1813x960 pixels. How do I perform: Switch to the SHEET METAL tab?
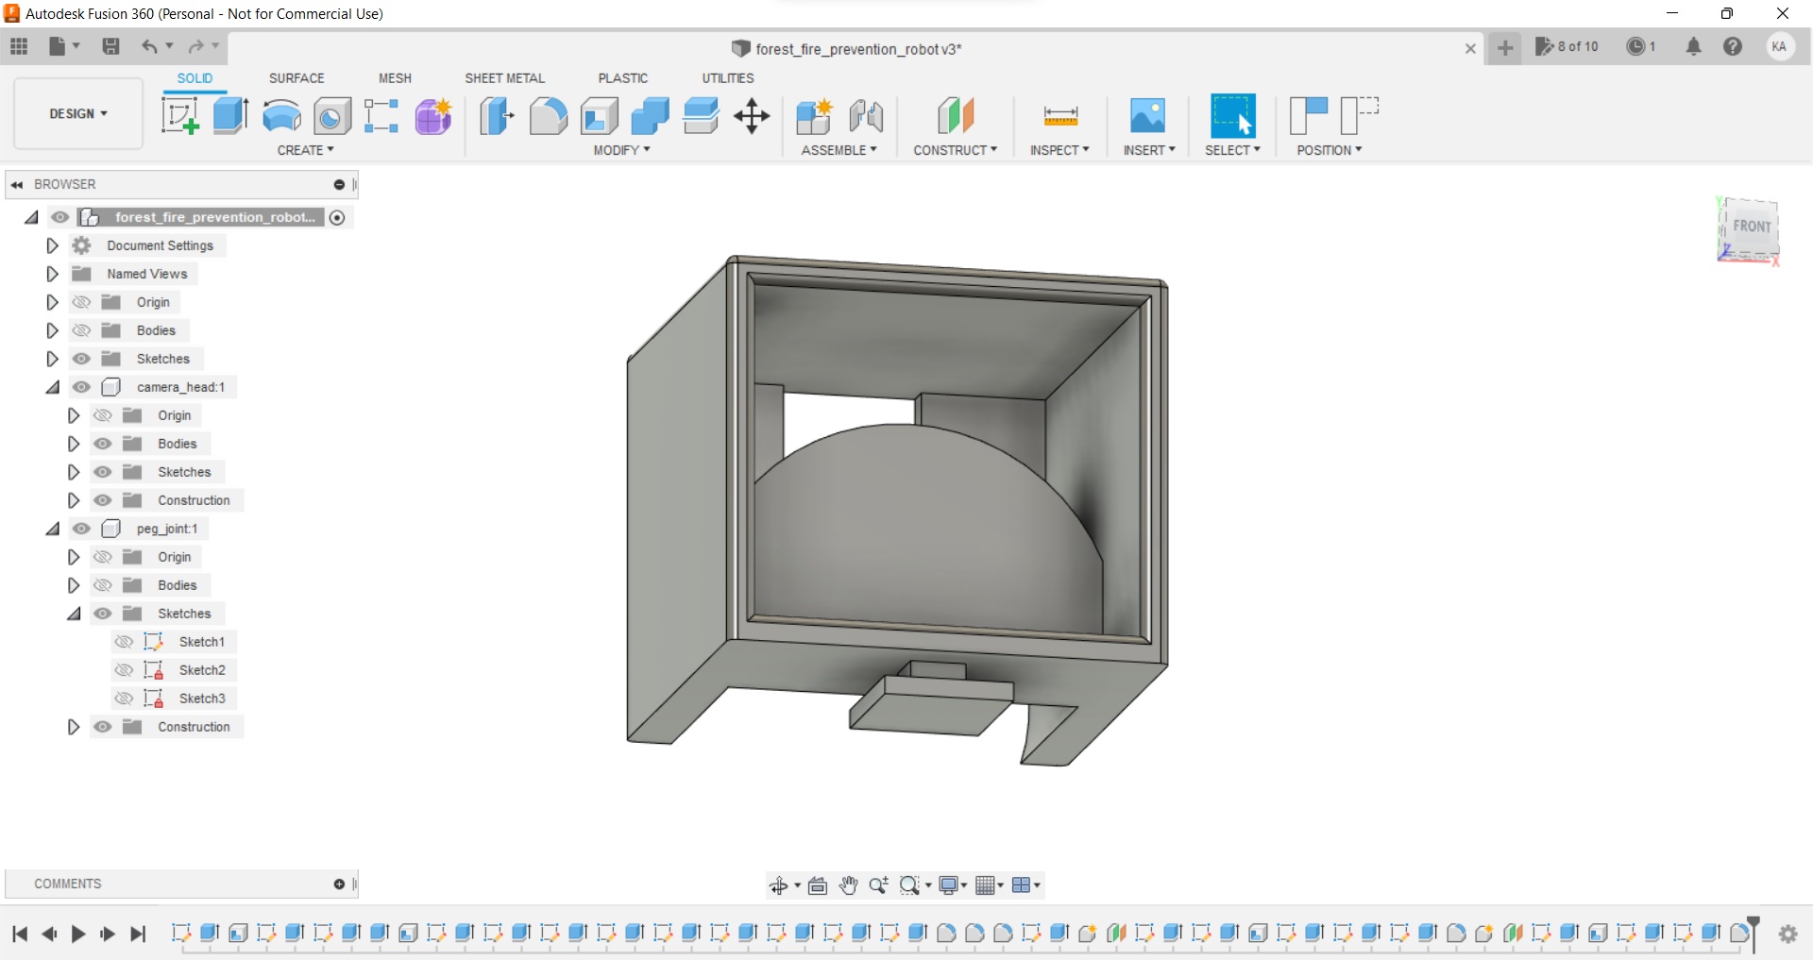[505, 78]
